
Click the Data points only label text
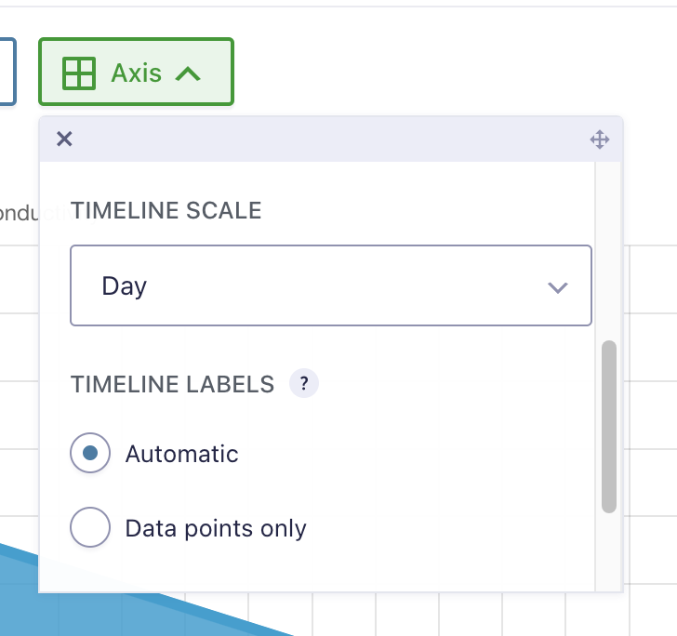216,529
